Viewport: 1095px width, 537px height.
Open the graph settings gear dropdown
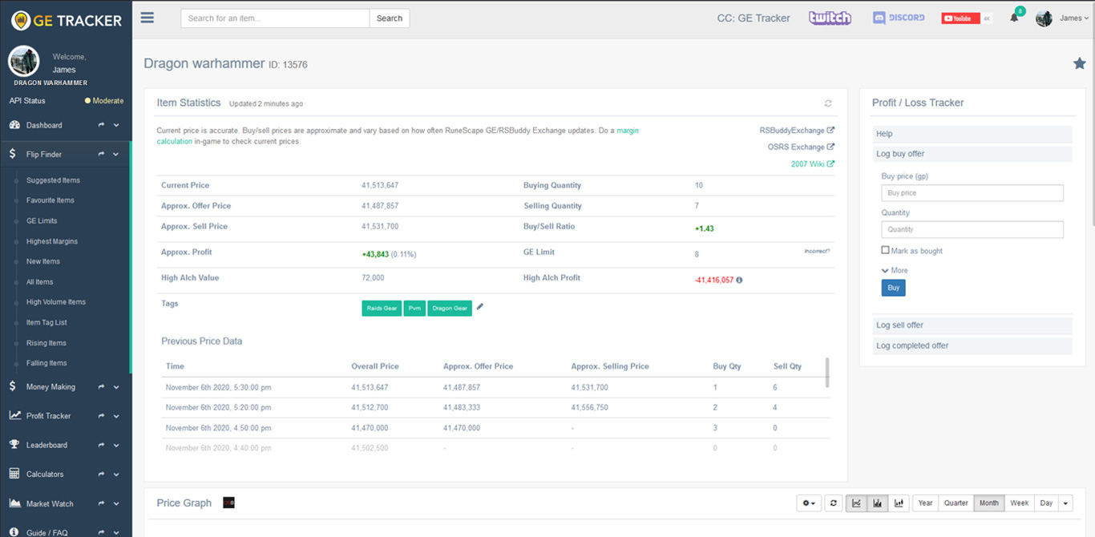tap(809, 503)
